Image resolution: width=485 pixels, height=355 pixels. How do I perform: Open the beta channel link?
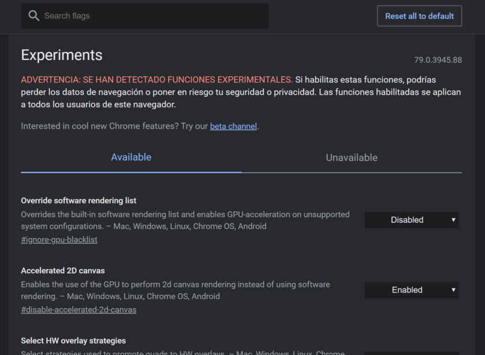[x=233, y=126]
